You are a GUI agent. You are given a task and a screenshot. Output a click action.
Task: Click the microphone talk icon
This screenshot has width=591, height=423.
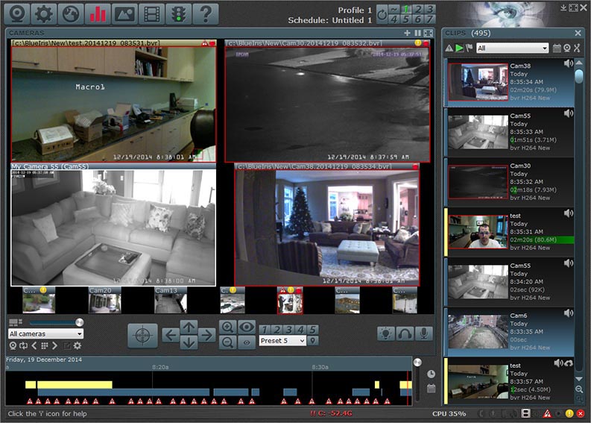(423, 333)
